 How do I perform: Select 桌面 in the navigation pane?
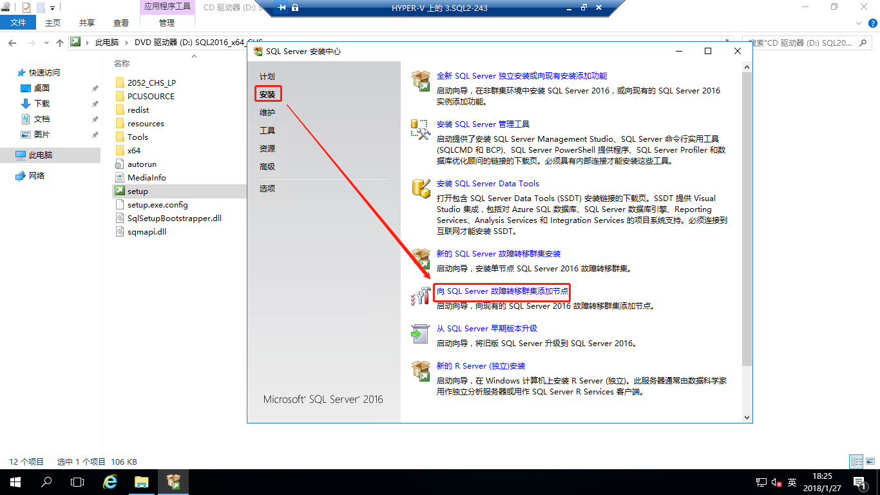pyautogui.click(x=42, y=88)
